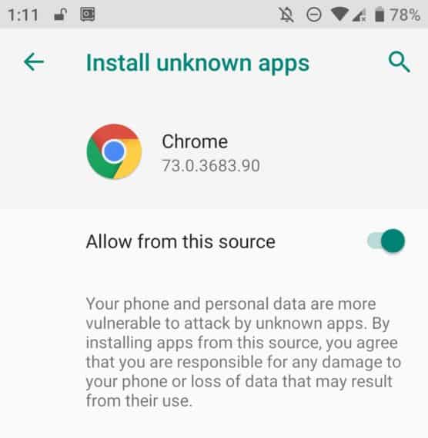Tap the Chrome app name text
Screen dimensions: 428x438
[195, 141]
